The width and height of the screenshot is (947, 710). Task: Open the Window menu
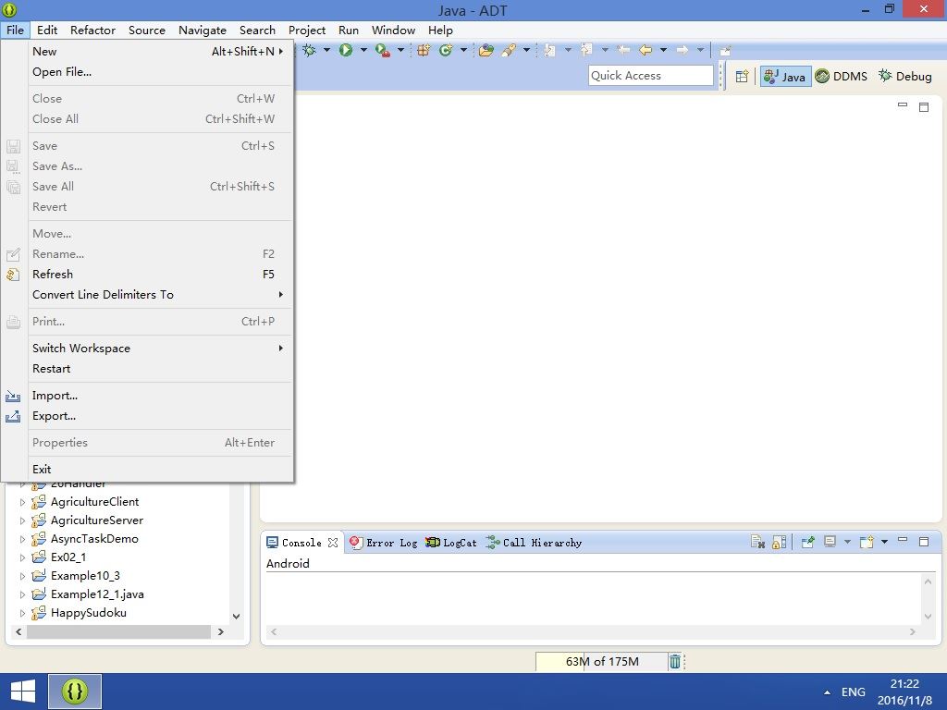(x=393, y=31)
